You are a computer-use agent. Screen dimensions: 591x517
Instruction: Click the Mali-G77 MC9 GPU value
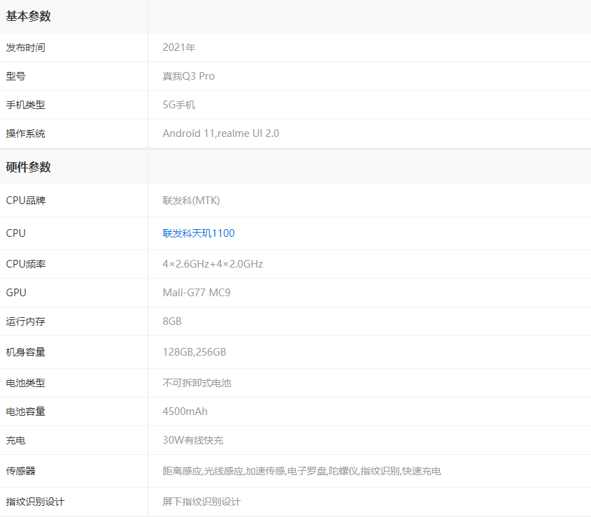[197, 293]
